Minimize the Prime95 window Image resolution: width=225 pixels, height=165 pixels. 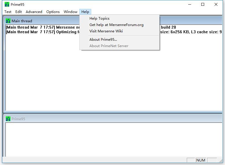[190, 4]
